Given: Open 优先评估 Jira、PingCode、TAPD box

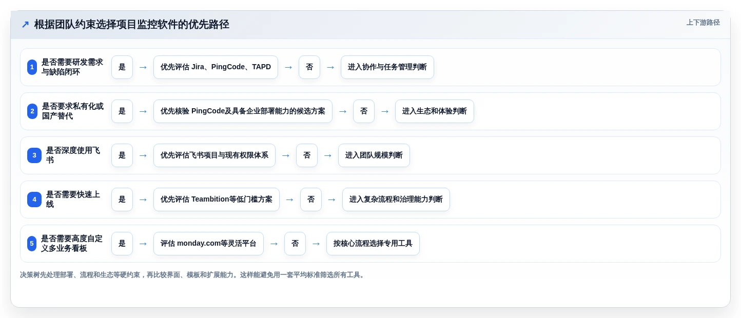Looking at the screenshot, I should click(x=216, y=67).
